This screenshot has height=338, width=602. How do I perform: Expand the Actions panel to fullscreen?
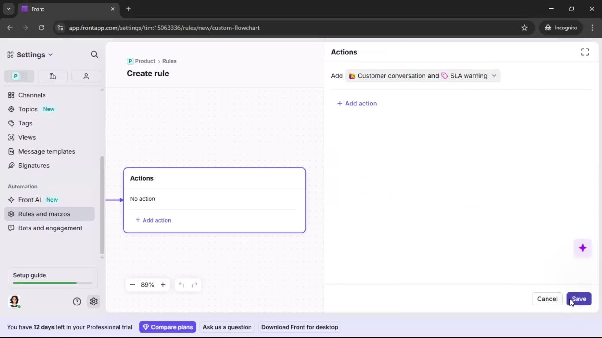[x=585, y=52]
